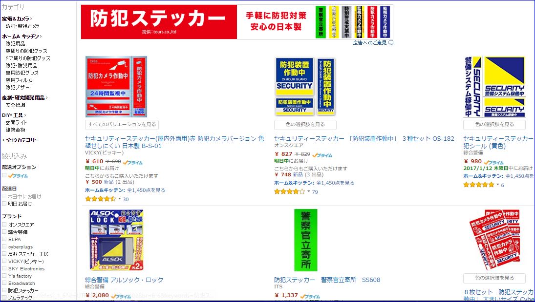
Task: Click the Prime badge next to ¥610
Action: pos(133,162)
